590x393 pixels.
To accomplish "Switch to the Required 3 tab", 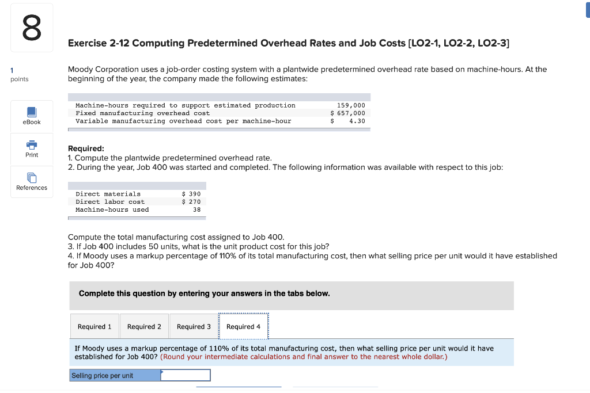I will (194, 326).
